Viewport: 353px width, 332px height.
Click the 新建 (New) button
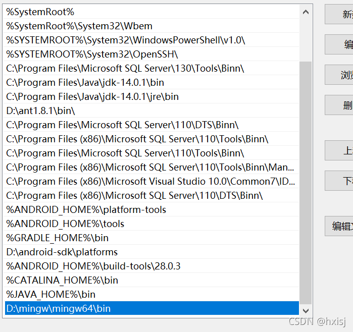point(339,14)
